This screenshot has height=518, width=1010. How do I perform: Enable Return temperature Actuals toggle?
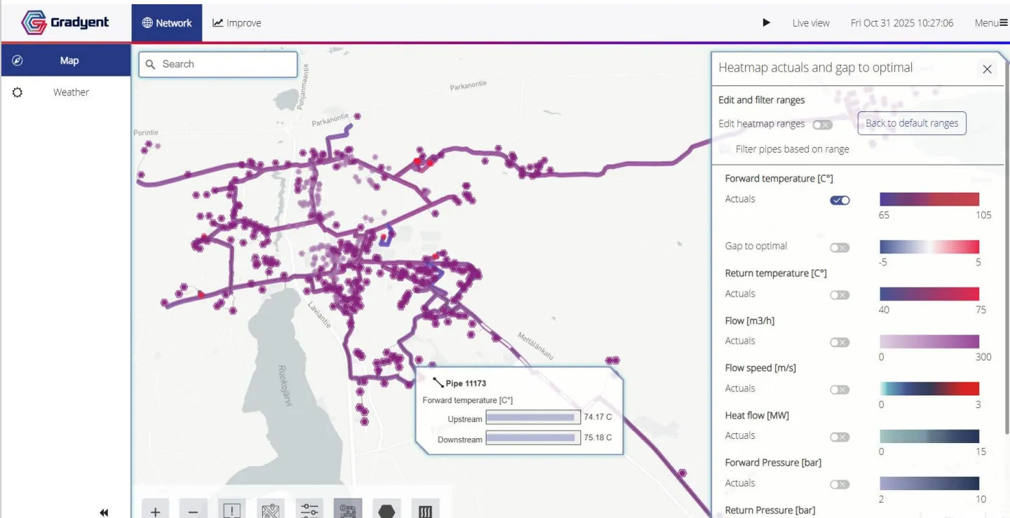coord(840,295)
